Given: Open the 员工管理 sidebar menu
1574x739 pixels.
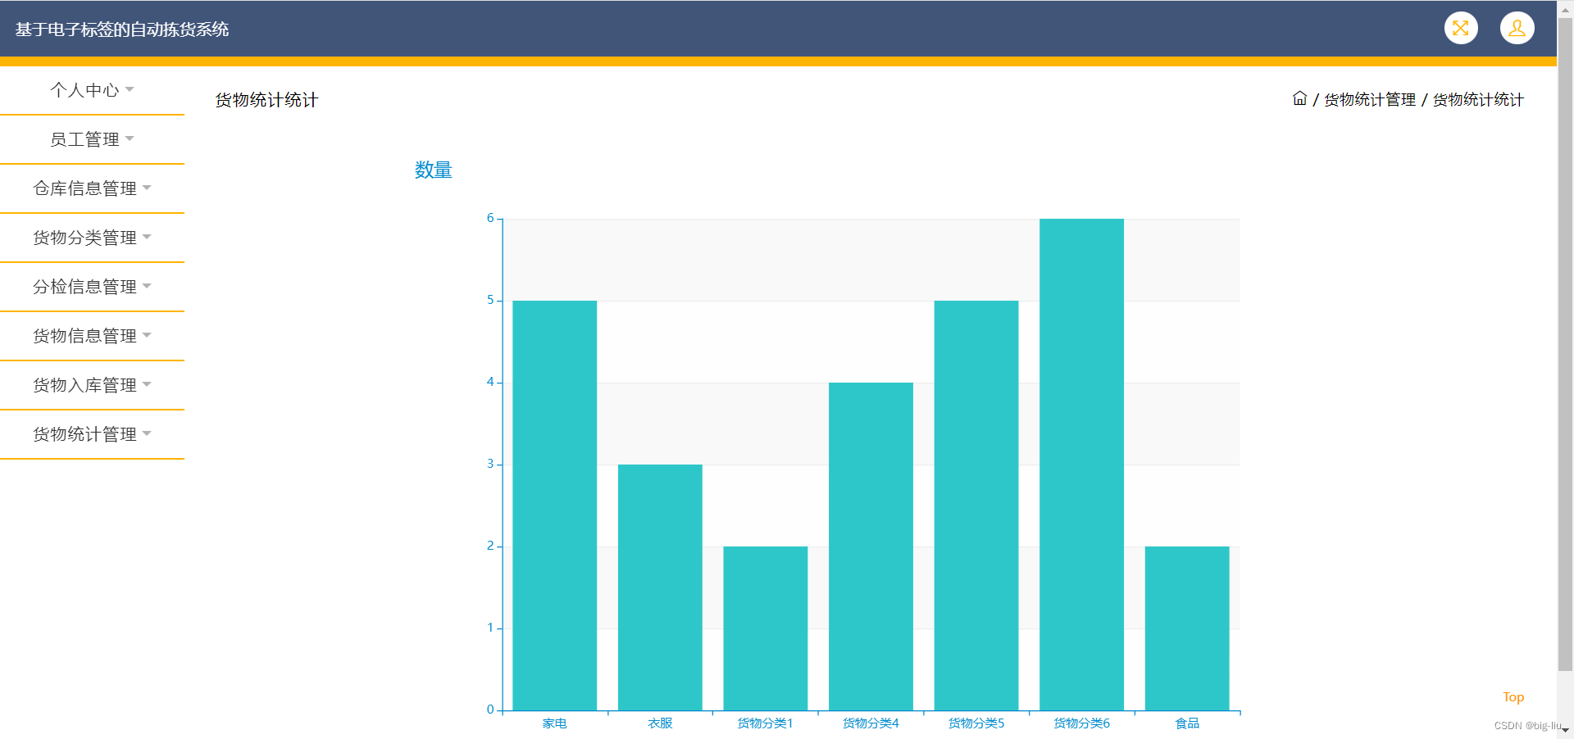Looking at the screenshot, I should (92, 139).
